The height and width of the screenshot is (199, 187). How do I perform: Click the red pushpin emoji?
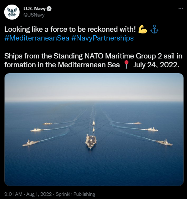(x=126, y=64)
